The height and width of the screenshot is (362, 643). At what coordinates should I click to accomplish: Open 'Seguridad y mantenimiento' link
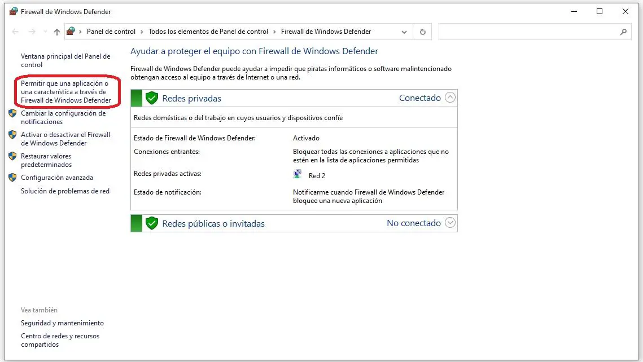[62, 323]
